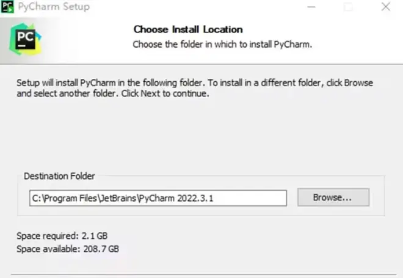
Task: Click the empty middle of the title bar
Action: pos(195,7)
